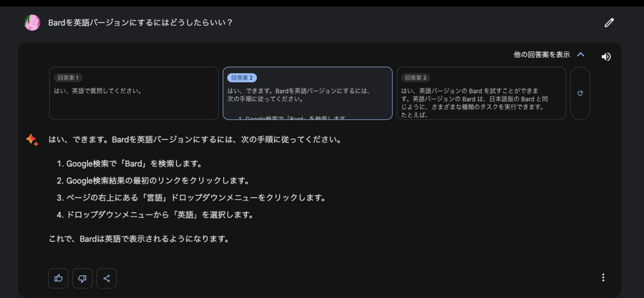The width and height of the screenshot is (644, 298).
Task: Select draft card 回答案 2
Action: [x=308, y=93]
